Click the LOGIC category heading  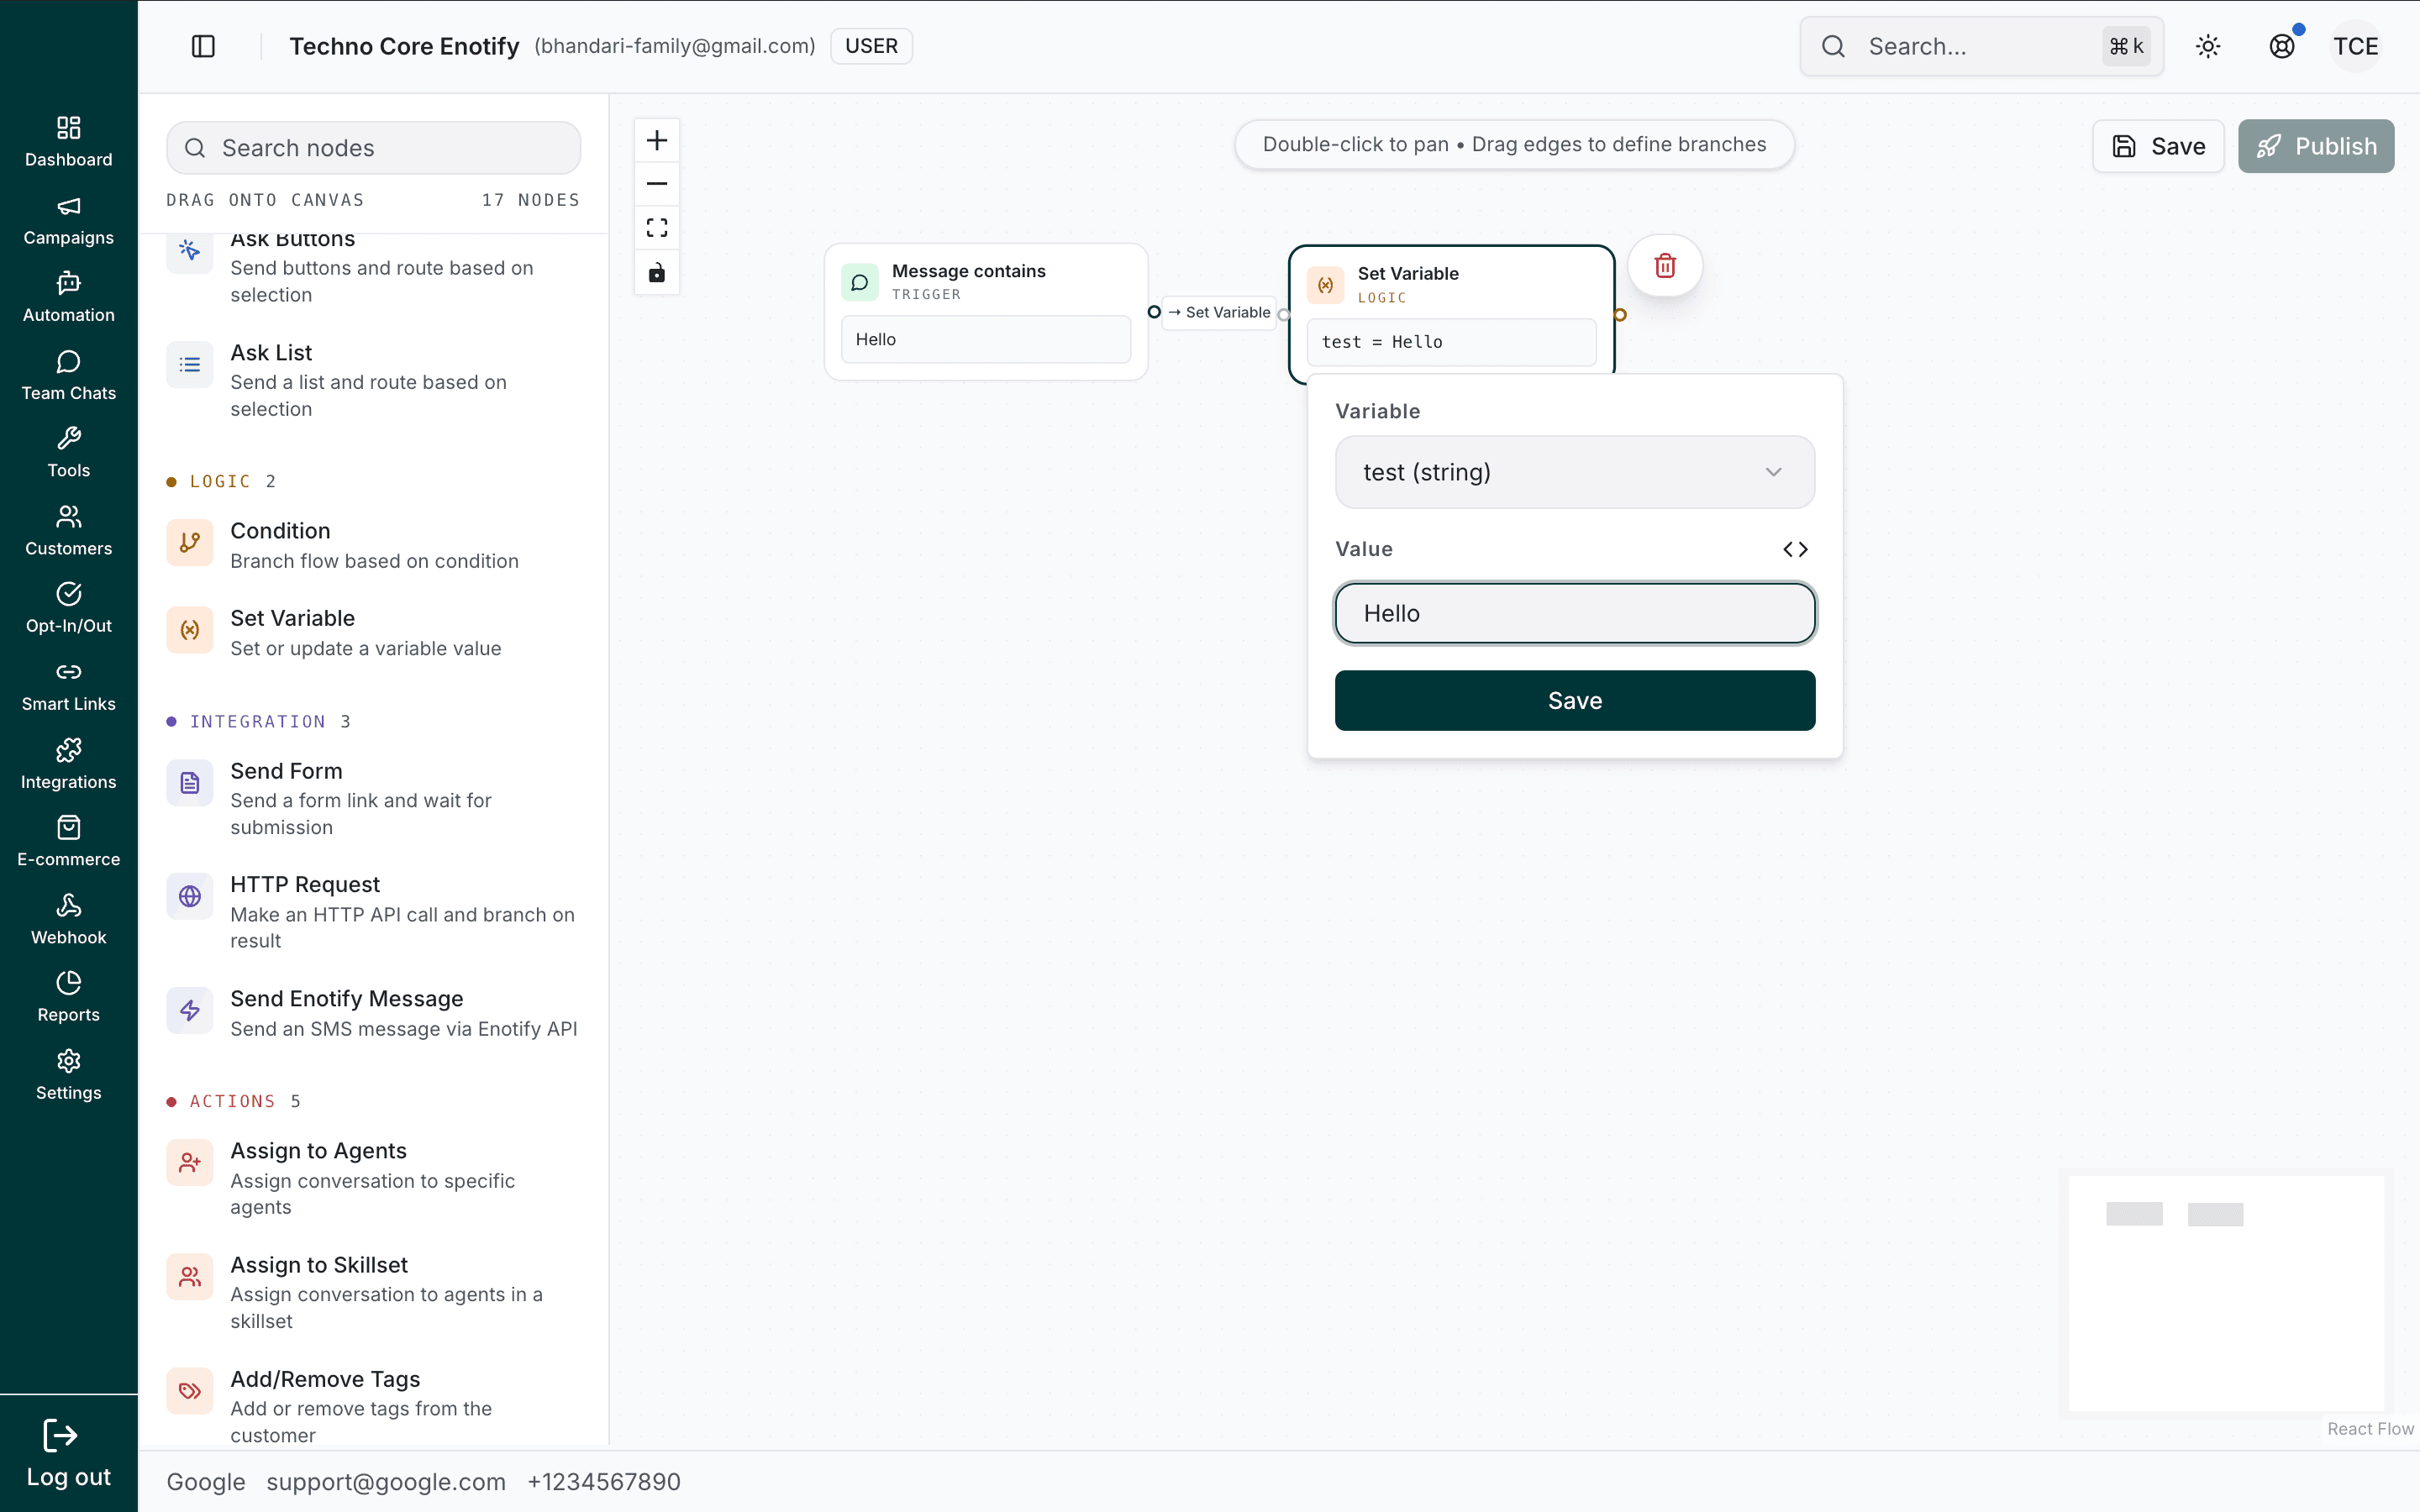point(220,482)
